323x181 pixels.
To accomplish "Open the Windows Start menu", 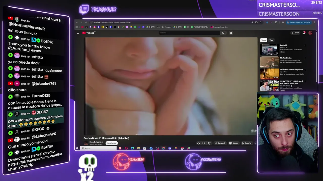I will (77, 148).
